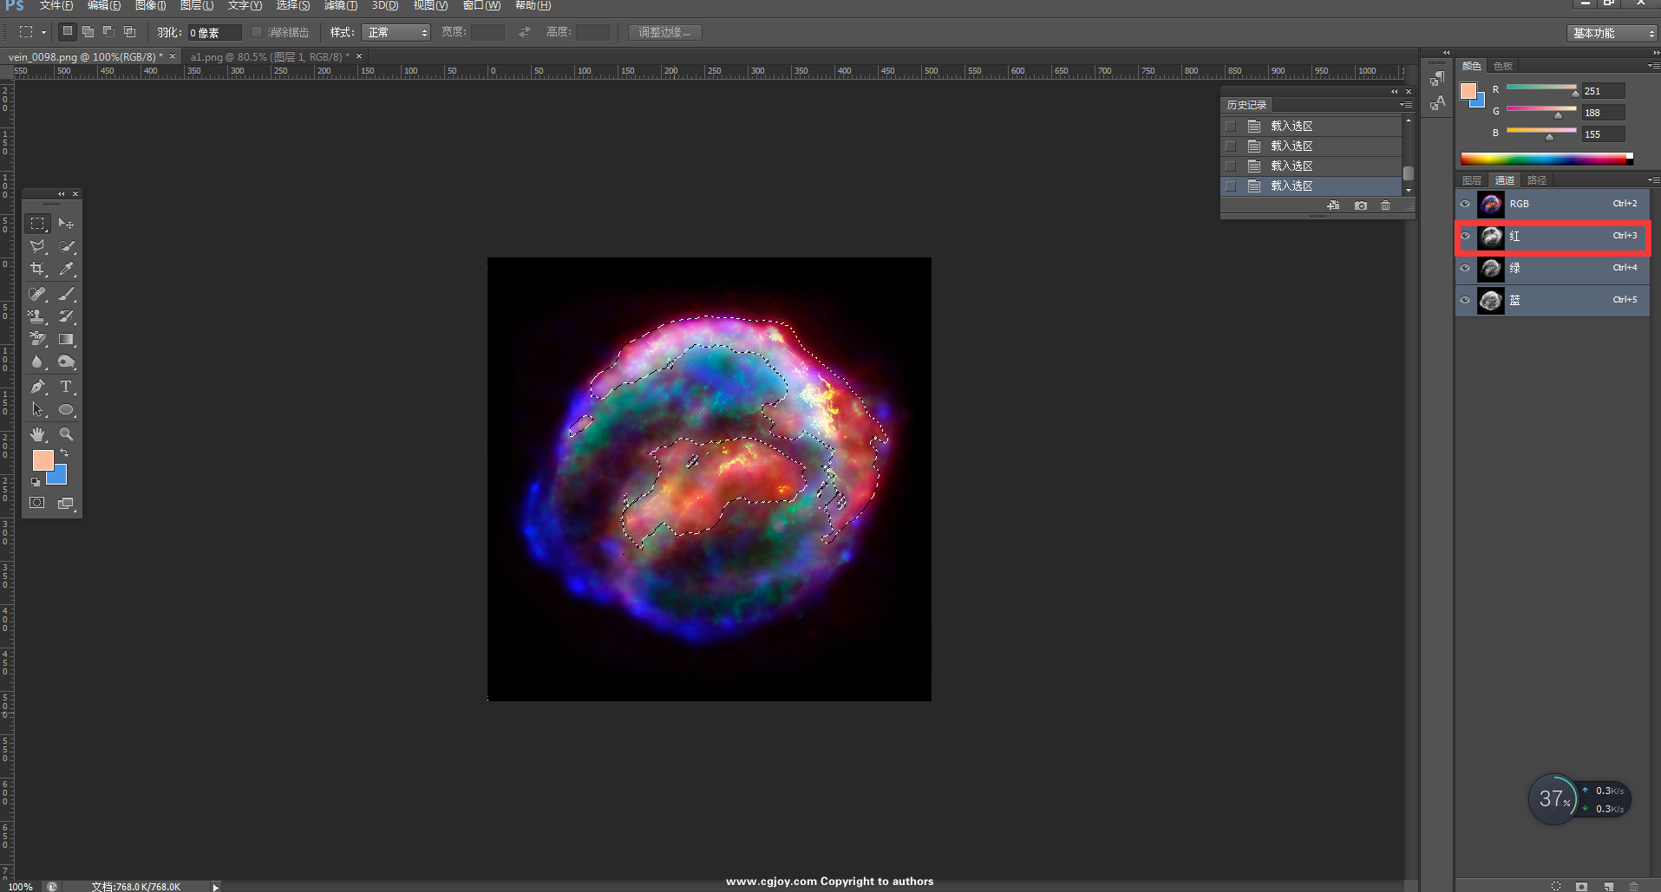Swap foreground and background colors
The width and height of the screenshot is (1661, 892).
64,453
